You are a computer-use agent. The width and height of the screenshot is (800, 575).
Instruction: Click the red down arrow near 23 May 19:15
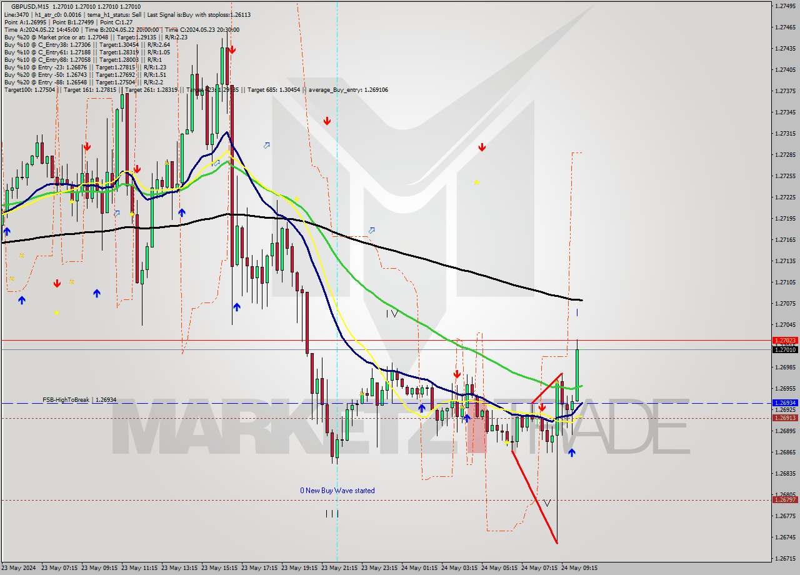click(x=327, y=121)
